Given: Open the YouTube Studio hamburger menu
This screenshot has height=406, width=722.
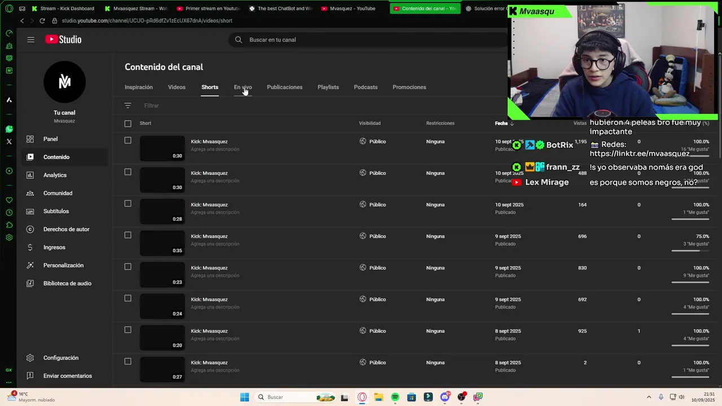Looking at the screenshot, I should tap(31, 39).
